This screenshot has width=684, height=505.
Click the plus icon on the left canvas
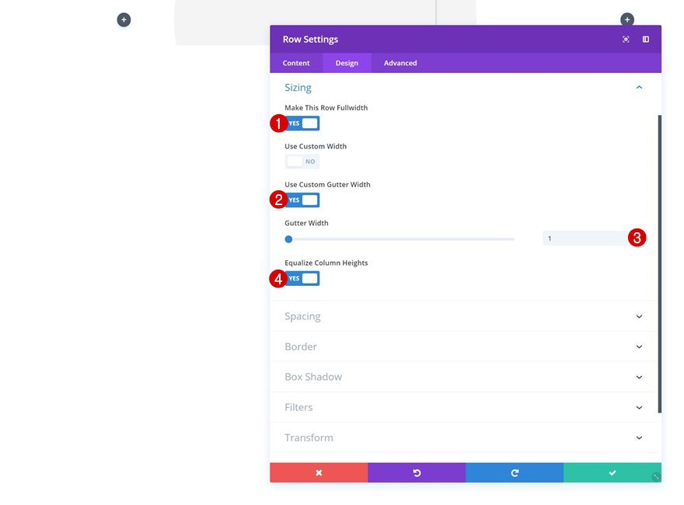pos(124,19)
